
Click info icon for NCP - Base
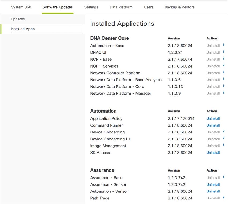[223, 58]
